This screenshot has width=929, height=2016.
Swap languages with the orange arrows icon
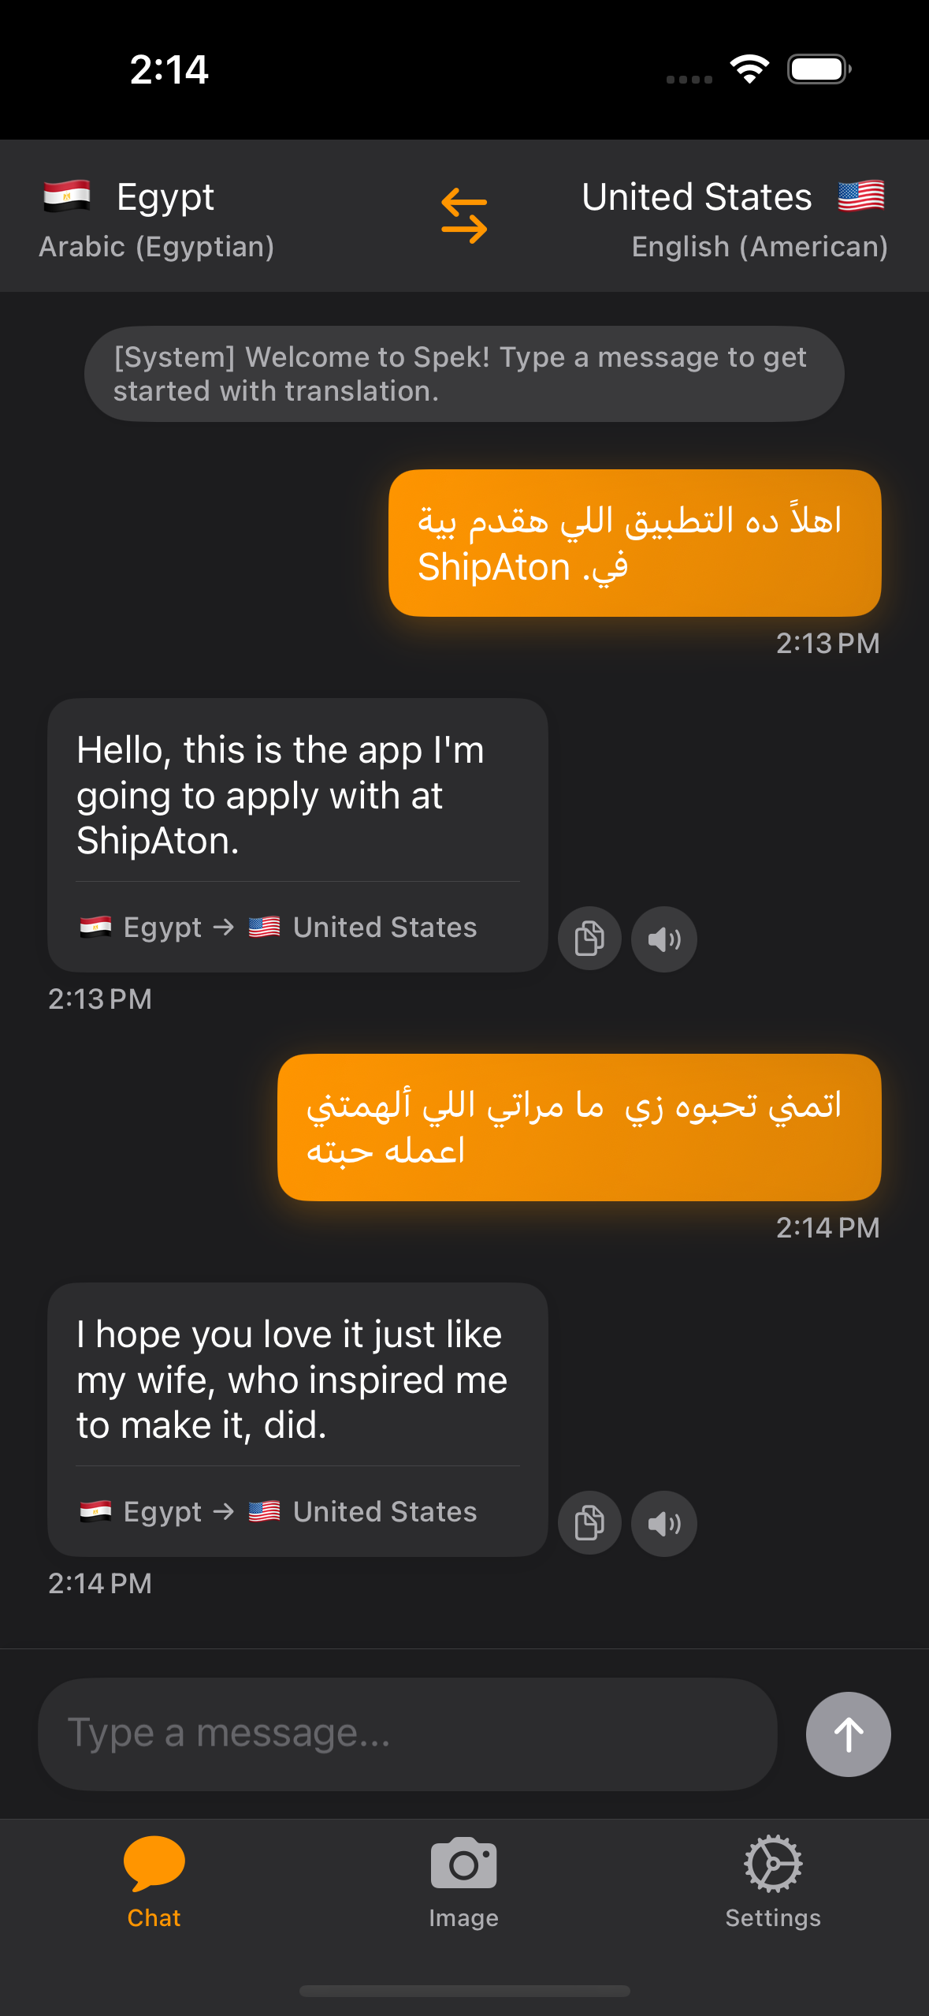coord(464,215)
